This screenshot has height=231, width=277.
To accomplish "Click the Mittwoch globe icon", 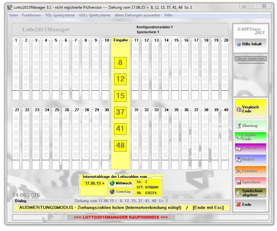I will 112,183.
